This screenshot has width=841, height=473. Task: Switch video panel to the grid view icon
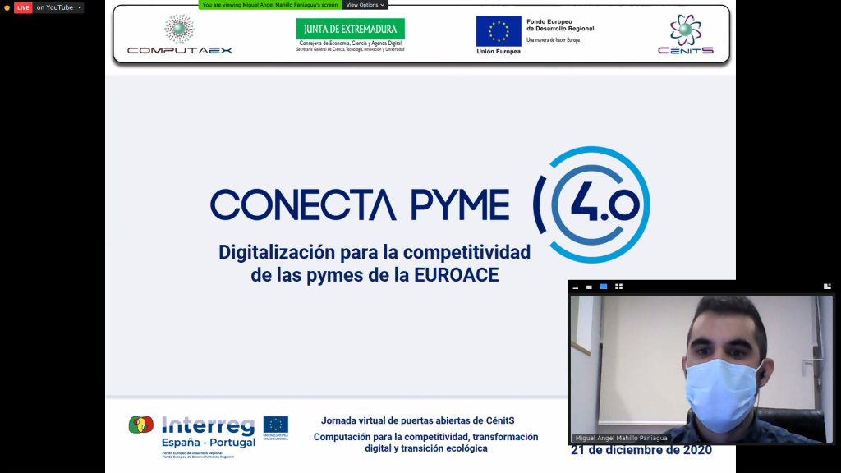pos(618,287)
